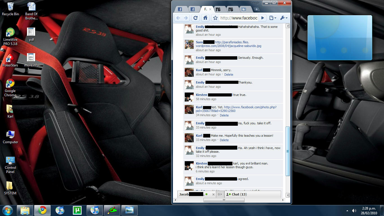Click the Windows Start button
This screenshot has width=384, height=216.
pyautogui.click(x=8, y=210)
